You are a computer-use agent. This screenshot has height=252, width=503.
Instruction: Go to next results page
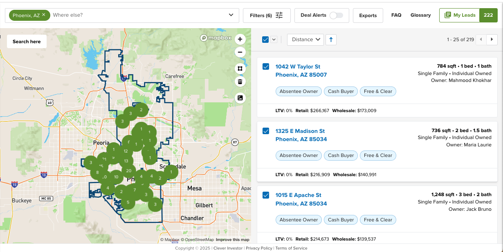pos(492,40)
